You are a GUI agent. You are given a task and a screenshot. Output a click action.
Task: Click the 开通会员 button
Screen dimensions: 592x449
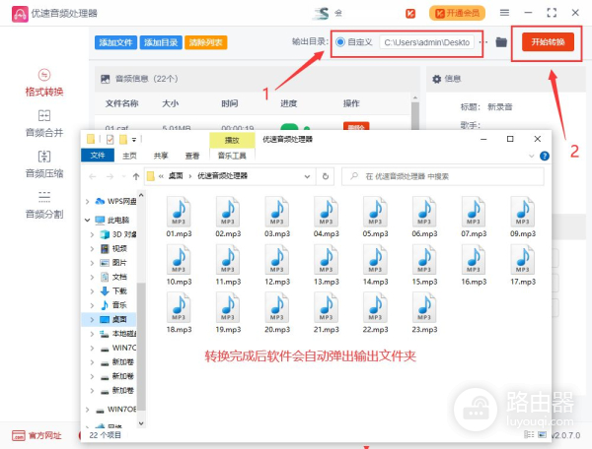point(457,14)
